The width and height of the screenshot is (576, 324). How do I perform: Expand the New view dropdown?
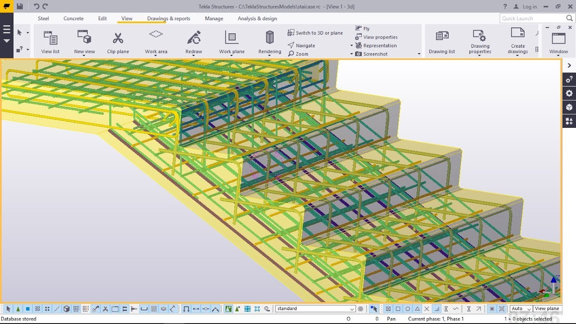pos(85,55)
